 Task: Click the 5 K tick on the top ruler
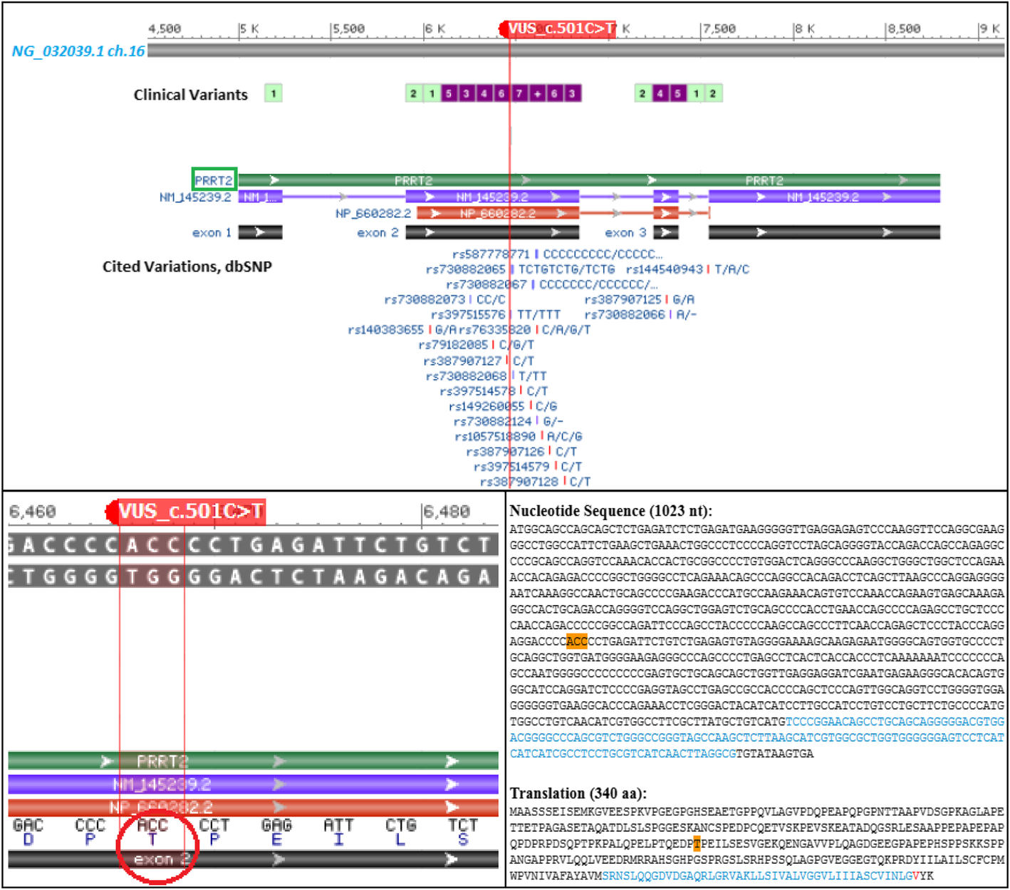click(x=249, y=29)
